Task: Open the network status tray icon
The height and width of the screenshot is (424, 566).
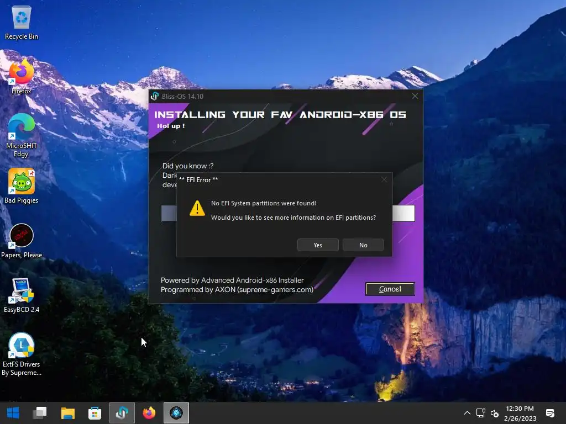Action: (480, 413)
